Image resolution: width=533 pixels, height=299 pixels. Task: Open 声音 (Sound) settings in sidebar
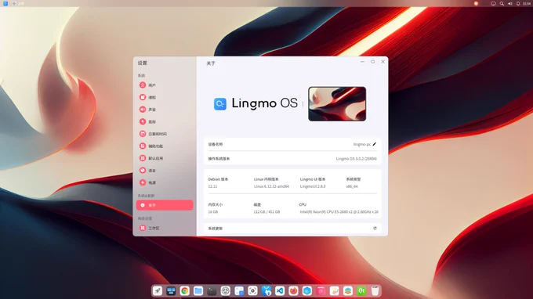pos(165,110)
